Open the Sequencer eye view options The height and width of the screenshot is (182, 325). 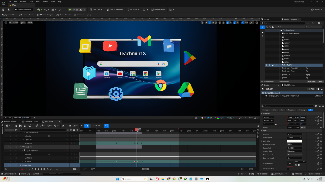tap(49, 126)
